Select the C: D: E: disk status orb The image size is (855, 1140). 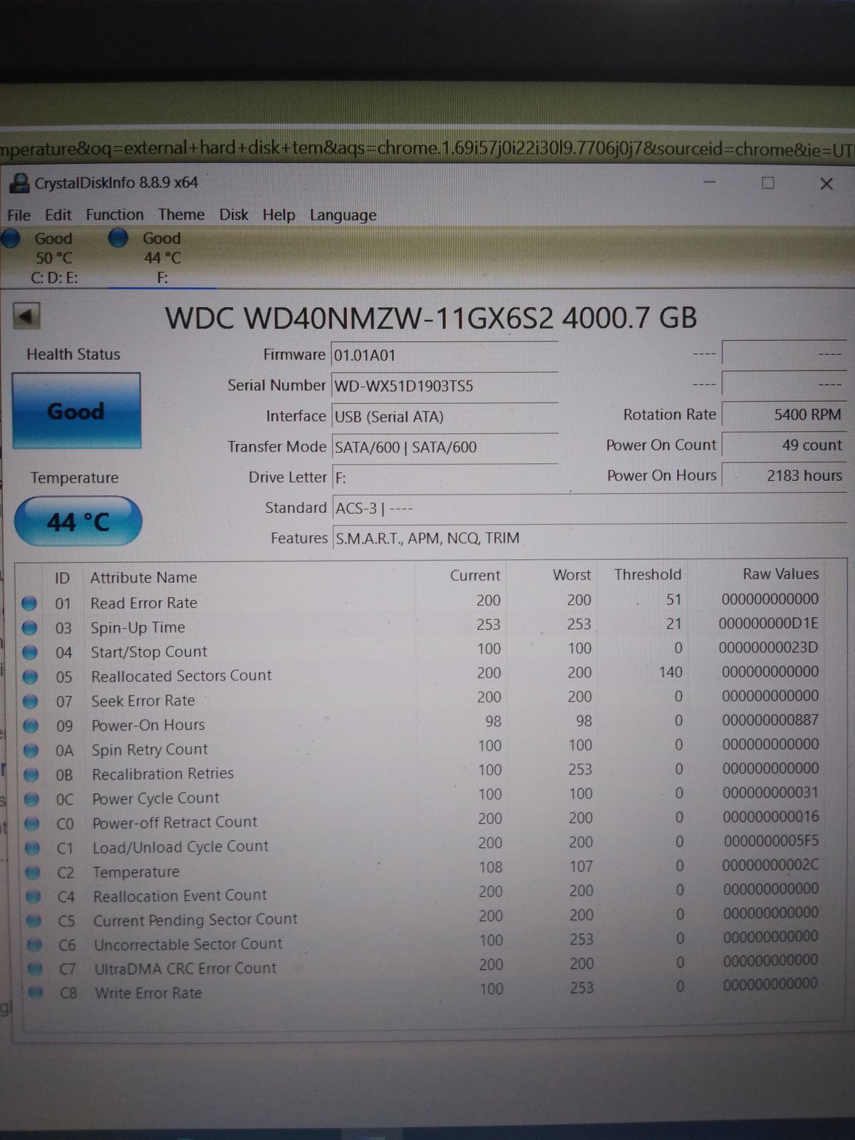click(x=11, y=239)
